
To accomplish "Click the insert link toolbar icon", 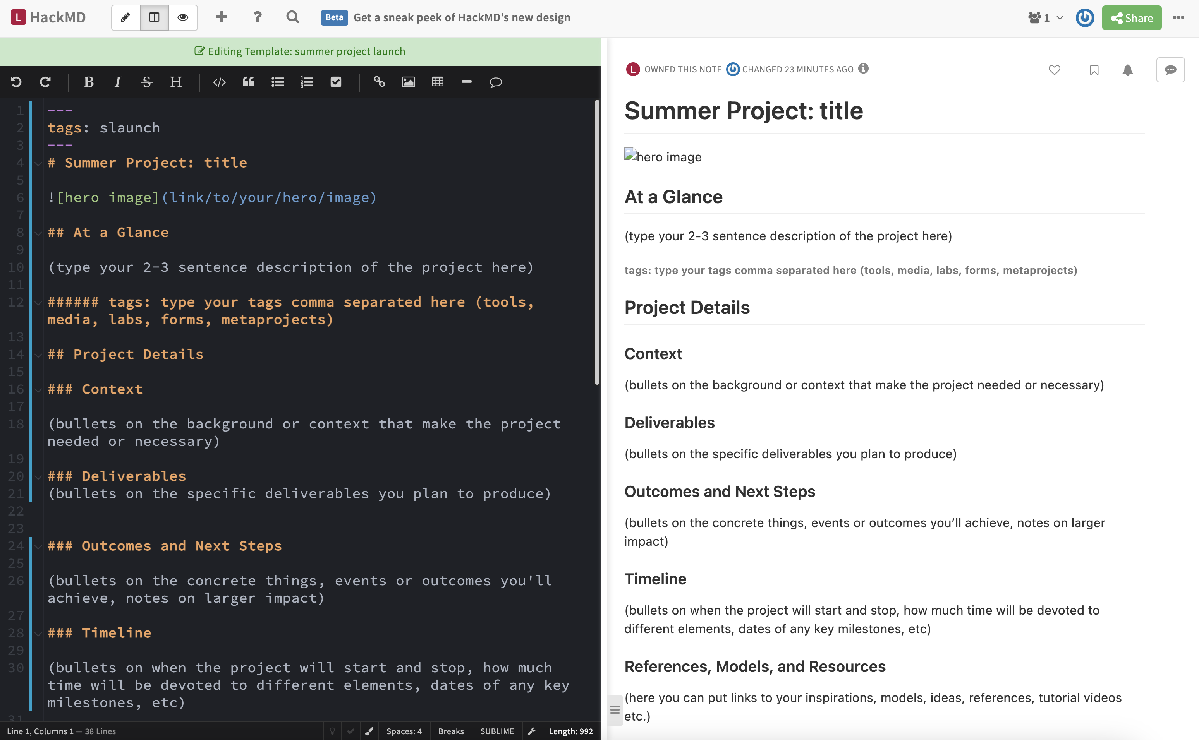I will coord(379,82).
